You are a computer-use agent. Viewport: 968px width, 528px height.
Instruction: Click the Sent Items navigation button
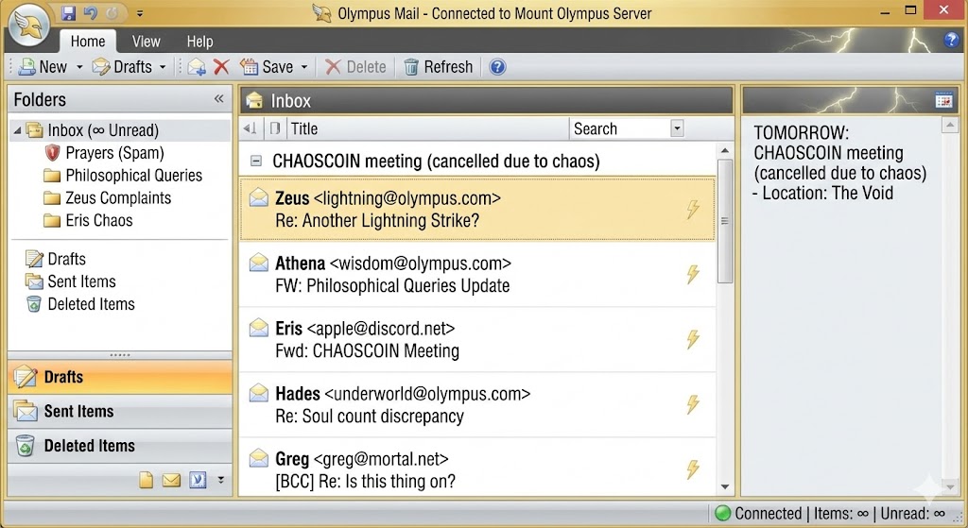pos(120,412)
